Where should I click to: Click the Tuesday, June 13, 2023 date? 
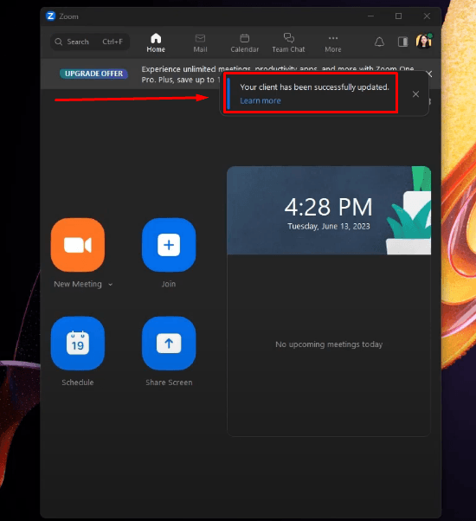coord(329,226)
